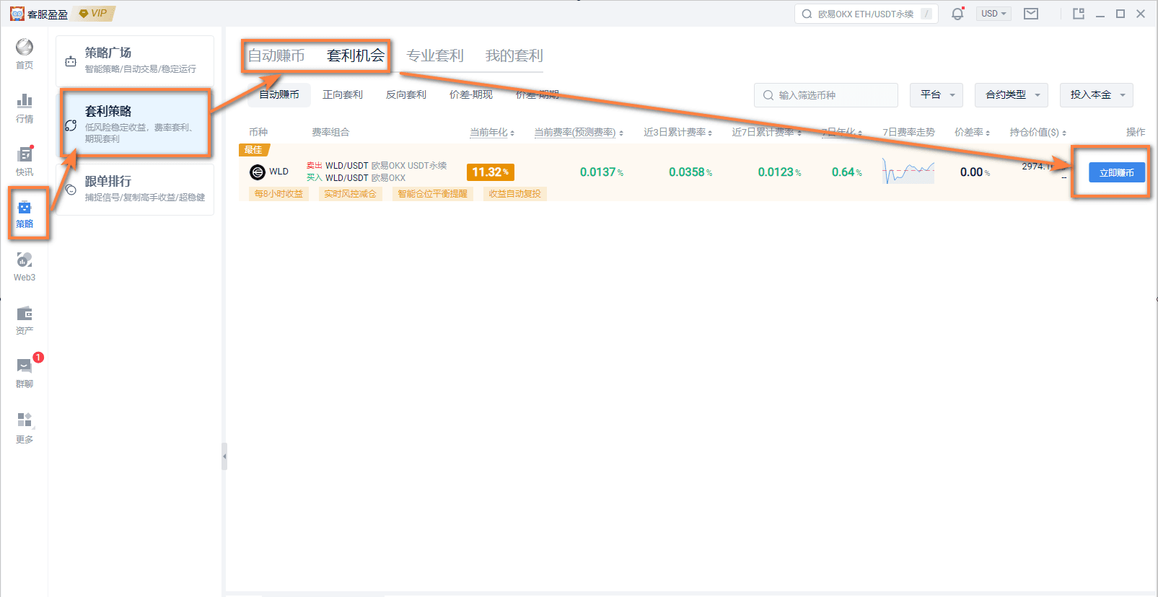Click the 费率组合 column header
This screenshot has width=1158, height=597.
pos(330,132)
